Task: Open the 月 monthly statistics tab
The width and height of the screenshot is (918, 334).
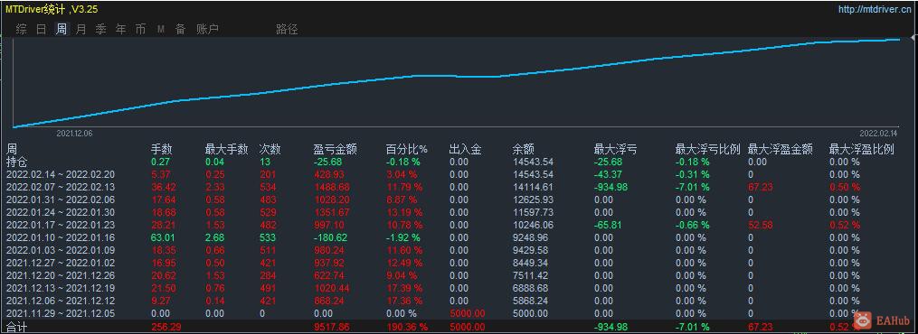Action: [80, 29]
